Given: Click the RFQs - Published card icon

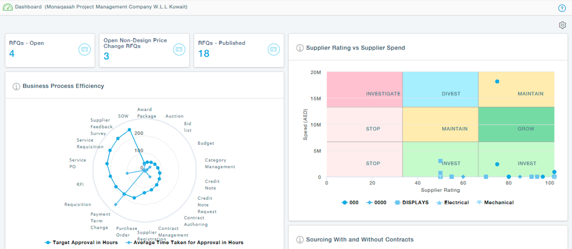Looking at the screenshot, I should click(273, 49).
